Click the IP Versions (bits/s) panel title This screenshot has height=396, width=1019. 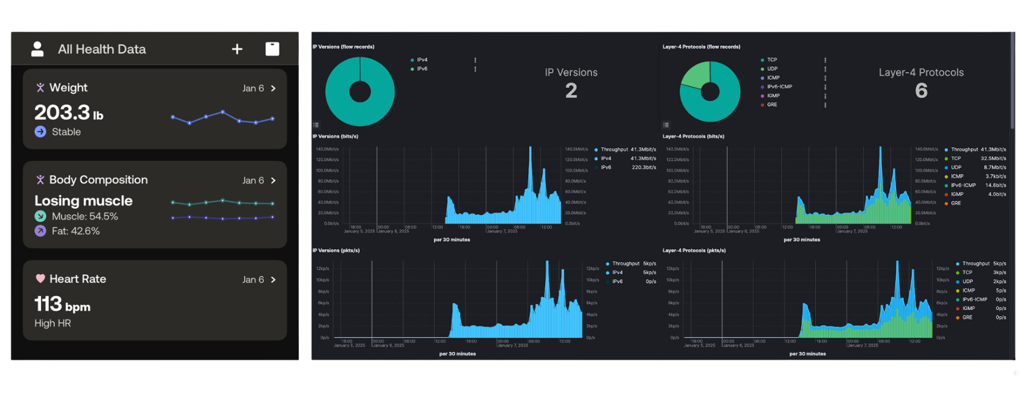tap(335, 136)
